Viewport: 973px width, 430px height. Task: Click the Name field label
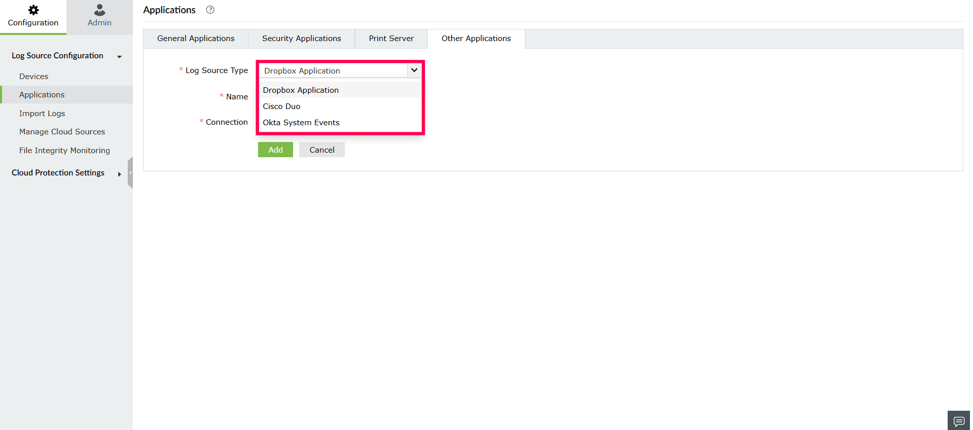pyautogui.click(x=237, y=96)
